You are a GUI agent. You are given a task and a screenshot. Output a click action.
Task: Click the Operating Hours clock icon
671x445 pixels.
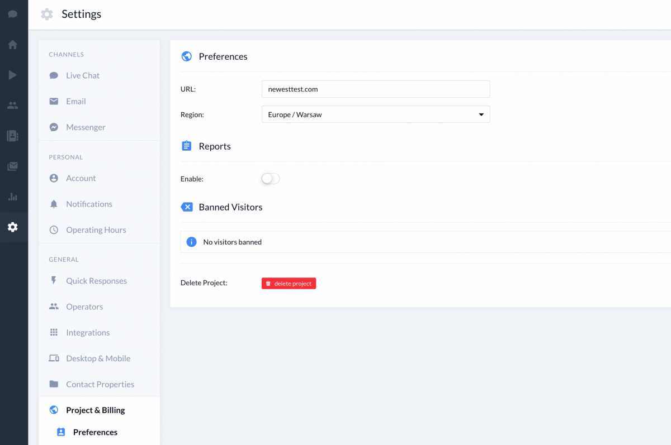(x=54, y=230)
